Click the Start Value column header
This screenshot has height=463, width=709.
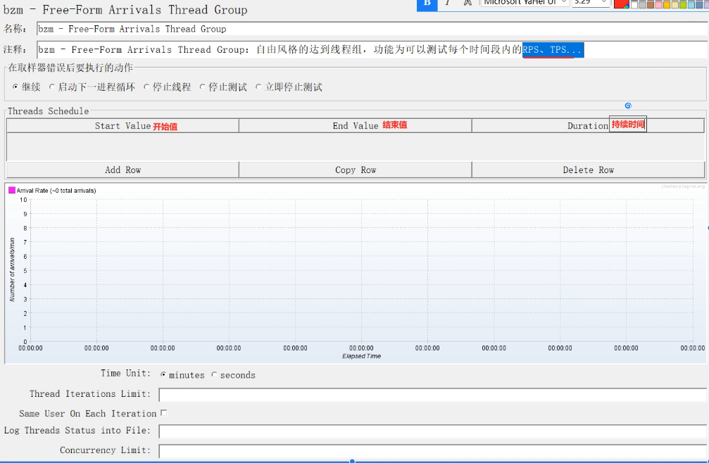point(123,125)
